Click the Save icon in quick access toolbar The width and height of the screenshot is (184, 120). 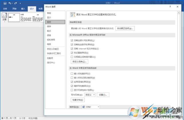point(4,3)
